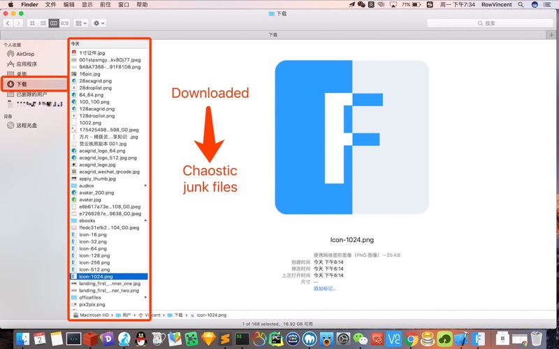Click the 添加标记… link
Viewport: 559px width, 349px height.
pyautogui.click(x=325, y=288)
